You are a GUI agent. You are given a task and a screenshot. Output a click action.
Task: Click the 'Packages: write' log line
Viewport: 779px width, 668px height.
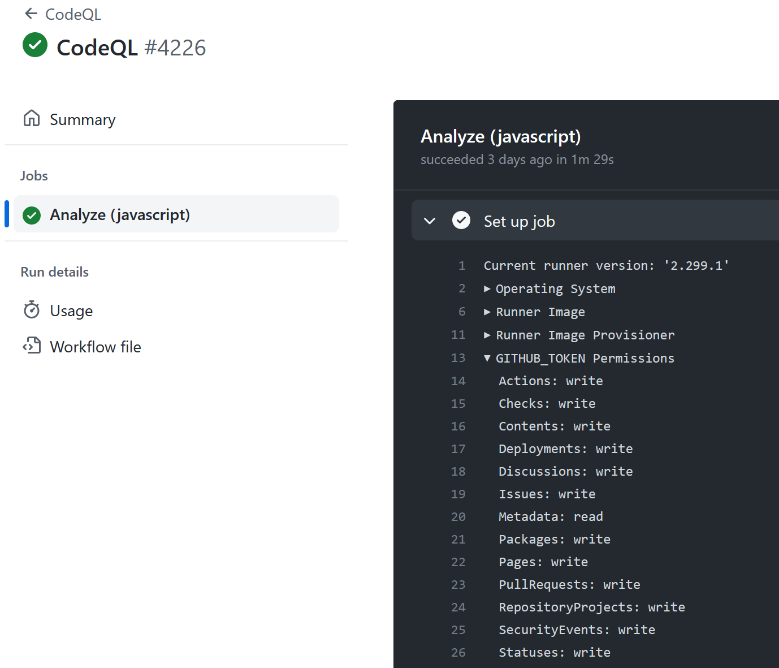pos(555,539)
